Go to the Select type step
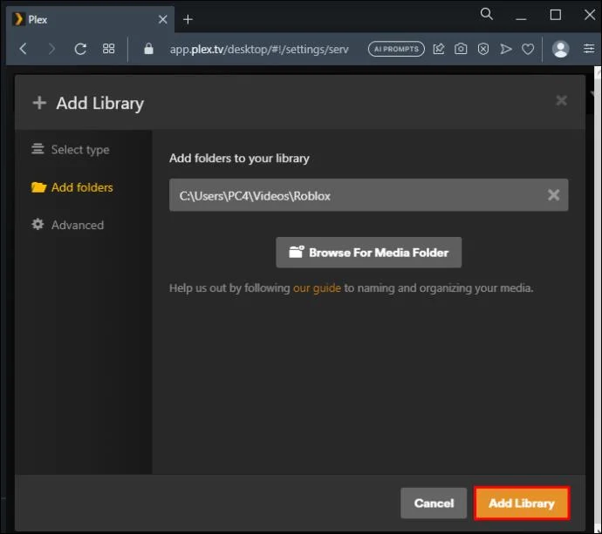602x534 pixels. pos(71,149)
